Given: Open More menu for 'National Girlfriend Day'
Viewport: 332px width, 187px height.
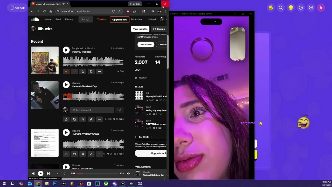Looking at the screenshot, I should coord(99,119).
